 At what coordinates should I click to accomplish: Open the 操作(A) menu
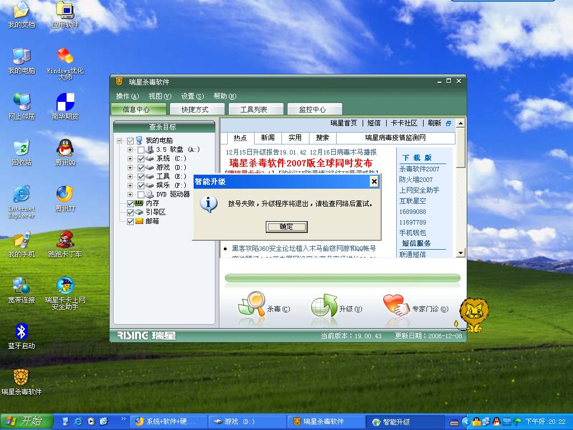point(128,96)
